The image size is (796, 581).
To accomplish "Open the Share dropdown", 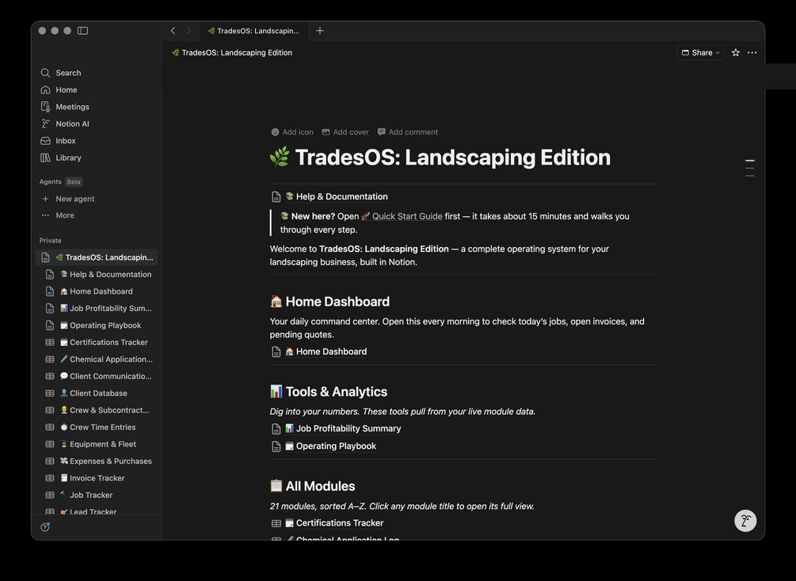I will [701, 52].
